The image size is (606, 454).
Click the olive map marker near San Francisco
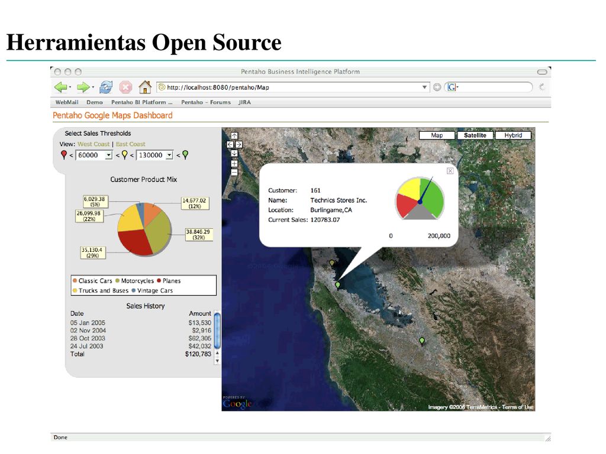[x=331, y=263]
